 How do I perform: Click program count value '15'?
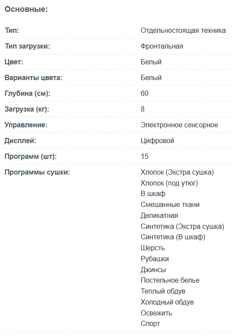(145, 157)
